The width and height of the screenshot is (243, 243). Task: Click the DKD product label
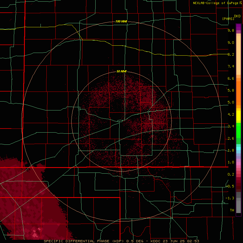[237, 16]
